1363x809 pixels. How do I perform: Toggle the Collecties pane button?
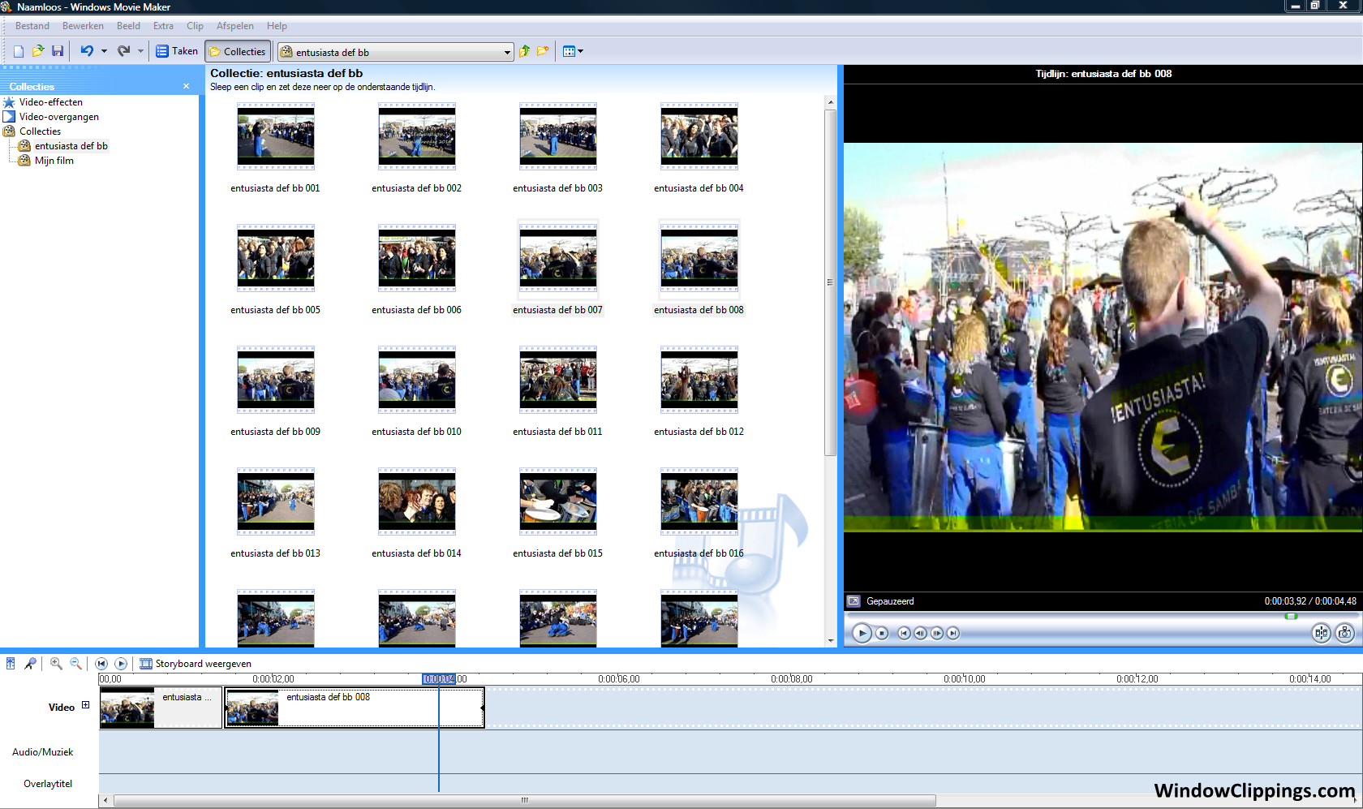[x=237, y=51]
